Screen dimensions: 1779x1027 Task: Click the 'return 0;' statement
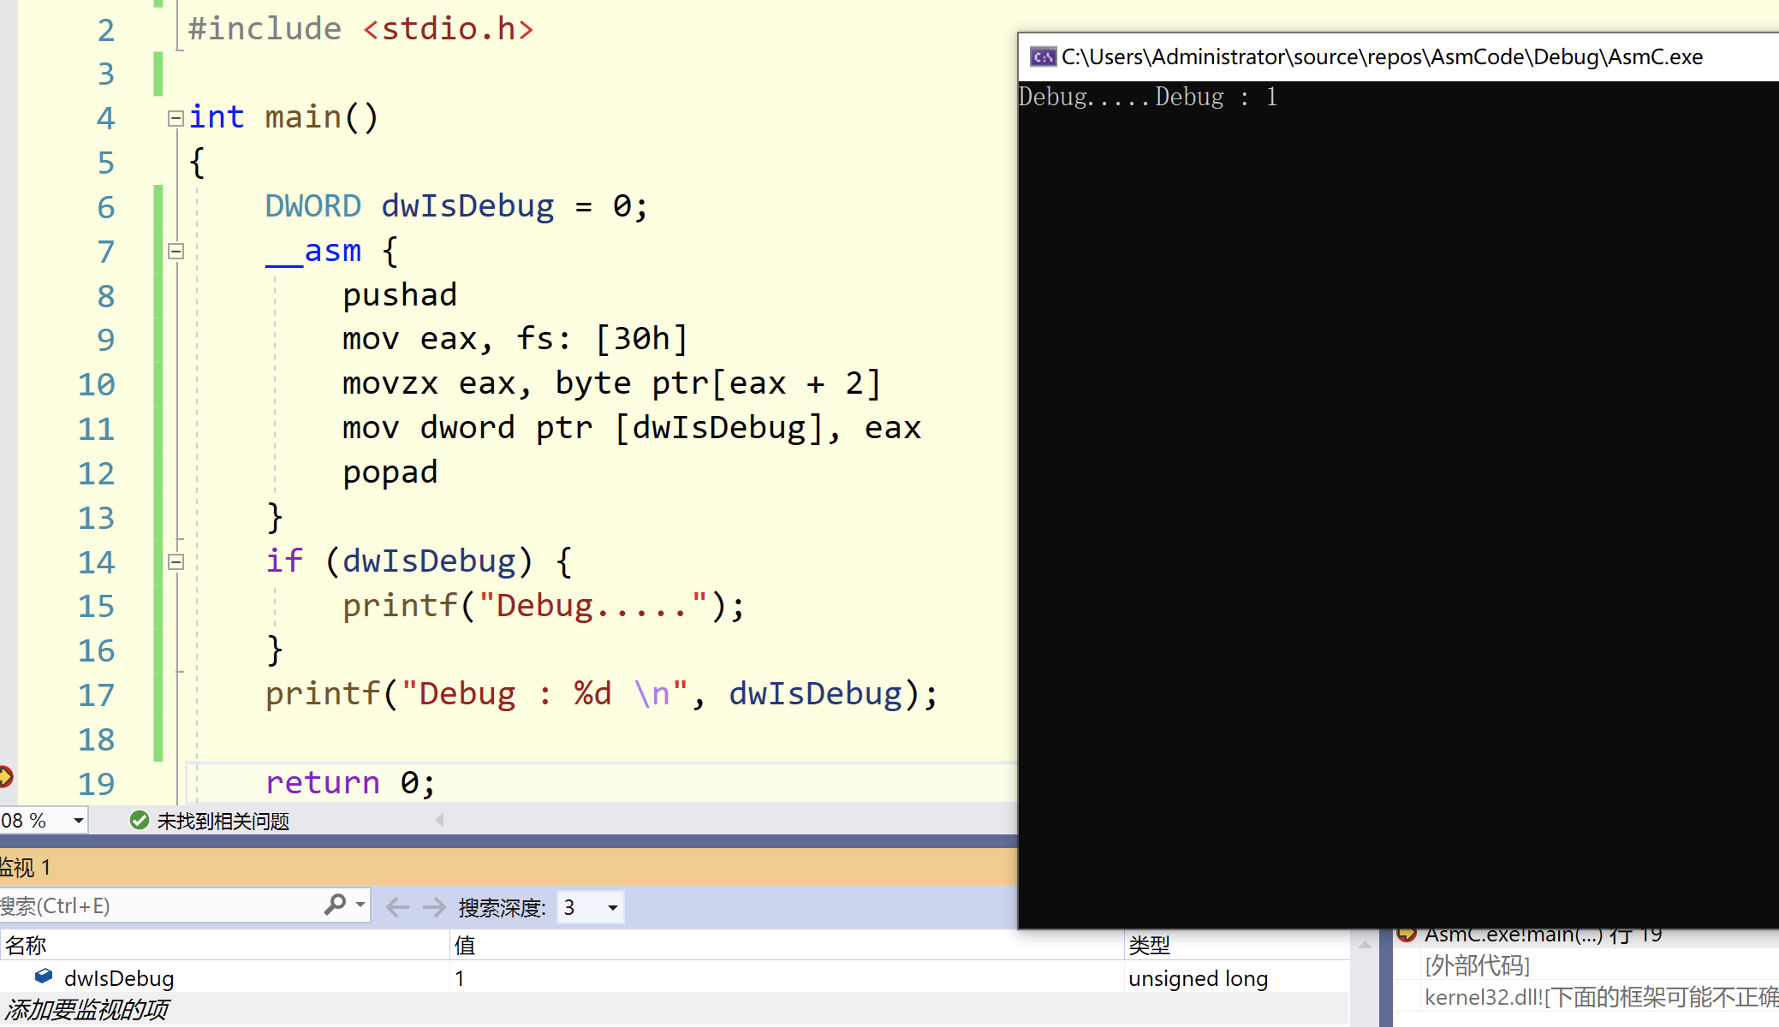coord(350,782)
